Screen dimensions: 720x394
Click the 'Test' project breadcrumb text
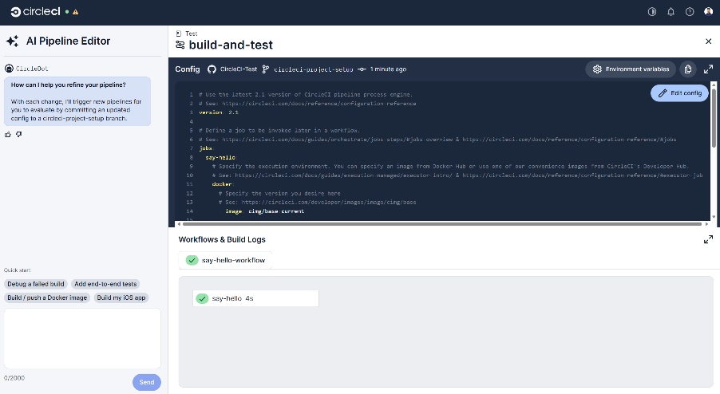tap(191, 33)
